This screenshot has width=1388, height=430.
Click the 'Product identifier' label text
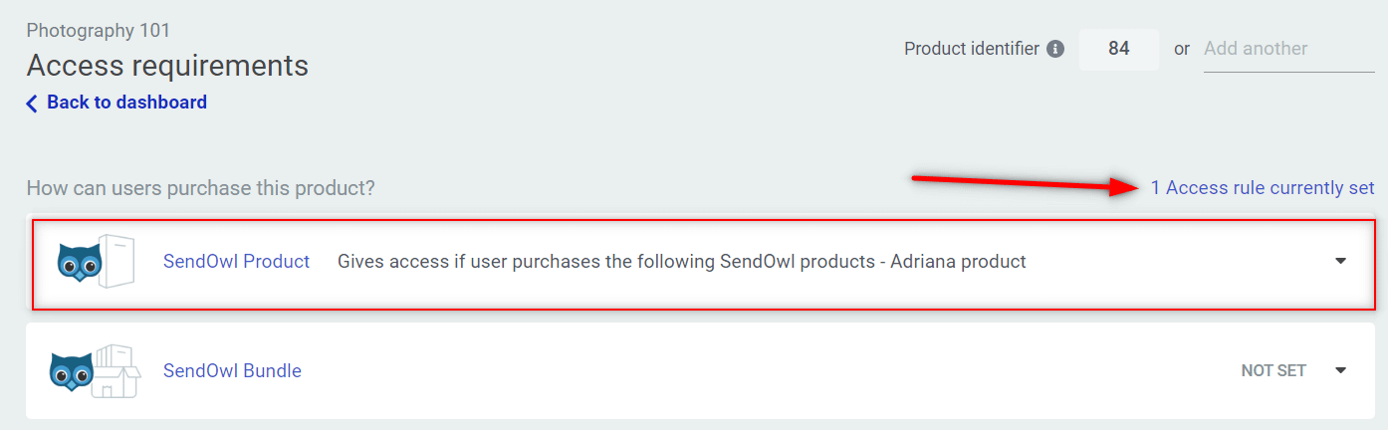(x=971, y=49)
